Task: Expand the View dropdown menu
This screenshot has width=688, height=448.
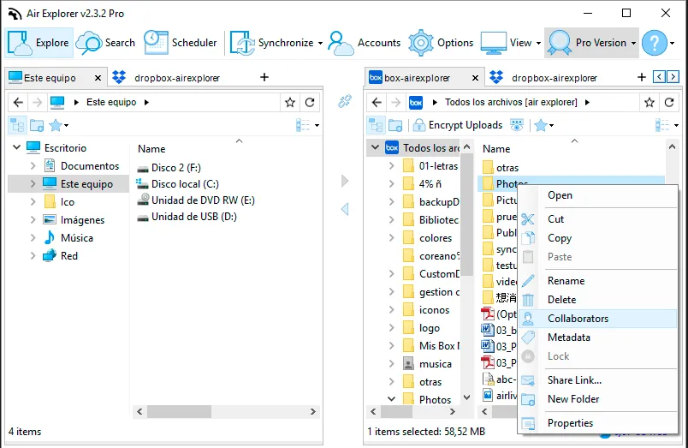Action: (x=539, y=43)
